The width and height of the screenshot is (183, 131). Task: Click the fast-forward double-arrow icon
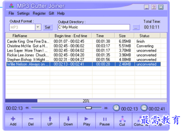coord(106,108)
